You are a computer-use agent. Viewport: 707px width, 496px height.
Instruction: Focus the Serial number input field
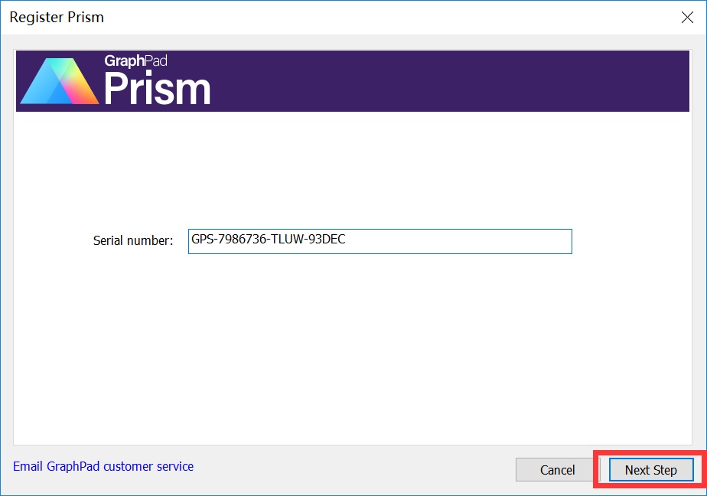coord(380,241)
